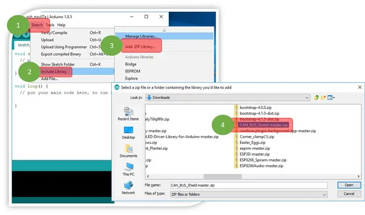Close the zip file selection dialog
The height and width of the screenshot is (215, 365).
[360, 87]
